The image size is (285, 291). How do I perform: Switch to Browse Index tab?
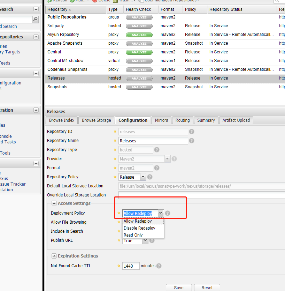(62, 120)
